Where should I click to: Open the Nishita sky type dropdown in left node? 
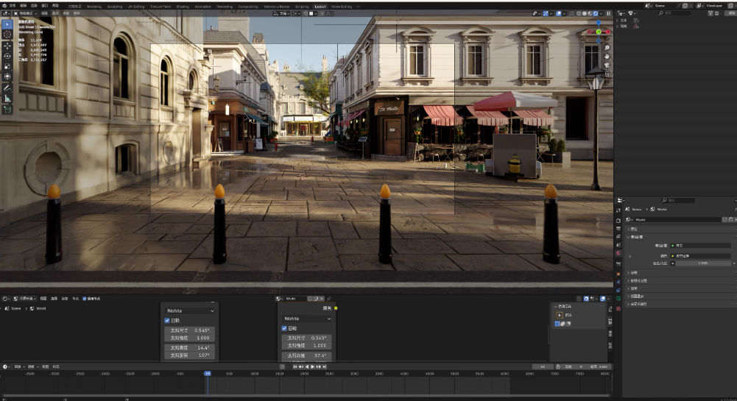[x=190, y=310]
